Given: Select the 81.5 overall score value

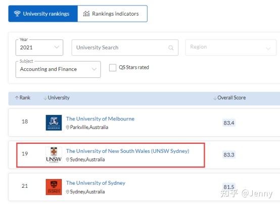Looking at the screenshot, I should [x=229, y=187].
